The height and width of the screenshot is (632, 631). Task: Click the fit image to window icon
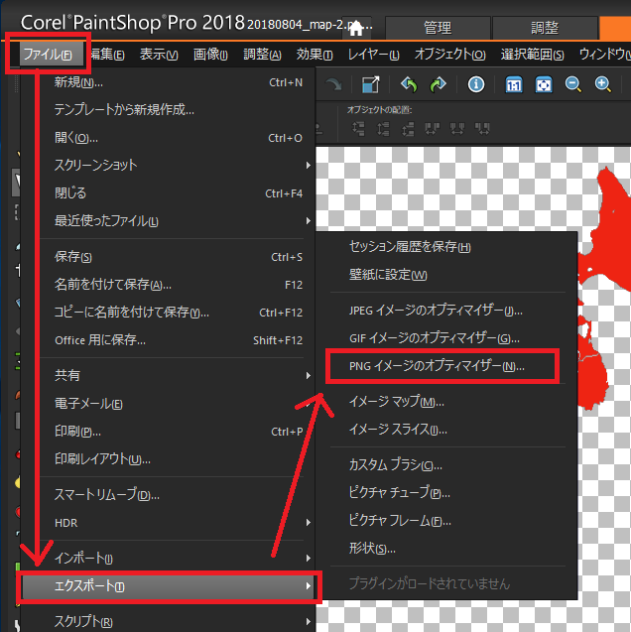pyautogui.click(x=544, y=84)
